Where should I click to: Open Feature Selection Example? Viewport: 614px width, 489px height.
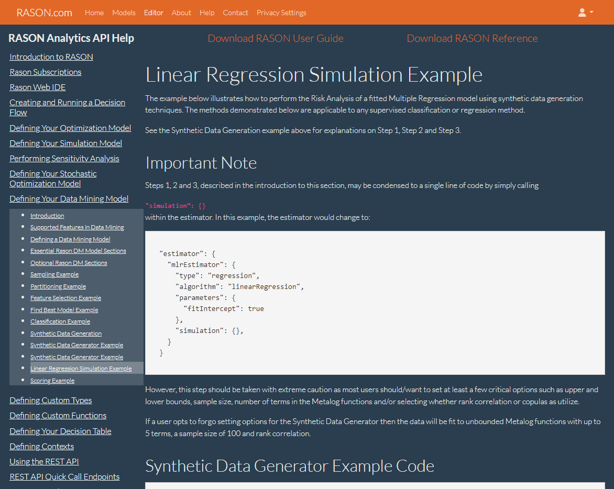(66, 298)
